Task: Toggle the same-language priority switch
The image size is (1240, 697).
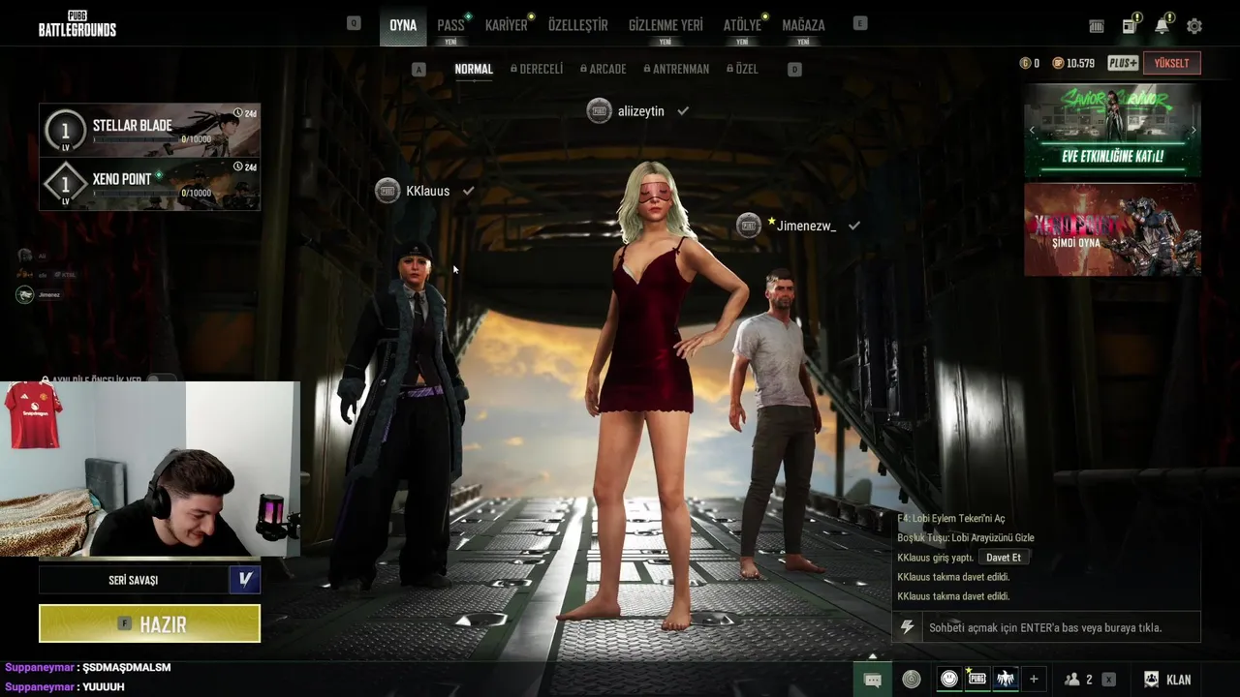Action: point(161,379)
